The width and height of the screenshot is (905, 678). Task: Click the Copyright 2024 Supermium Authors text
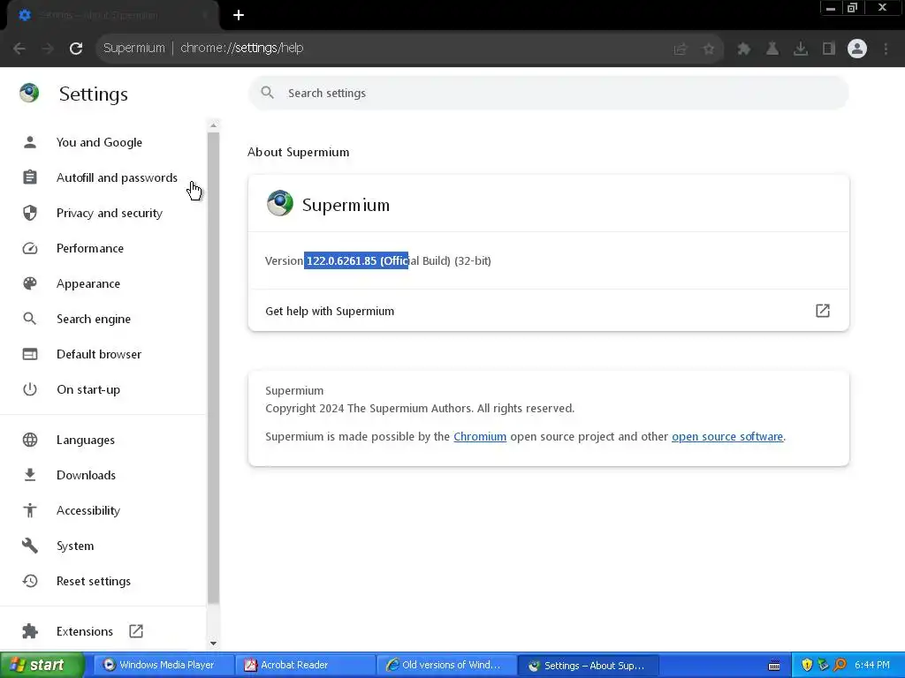click(x=420, y=408)
